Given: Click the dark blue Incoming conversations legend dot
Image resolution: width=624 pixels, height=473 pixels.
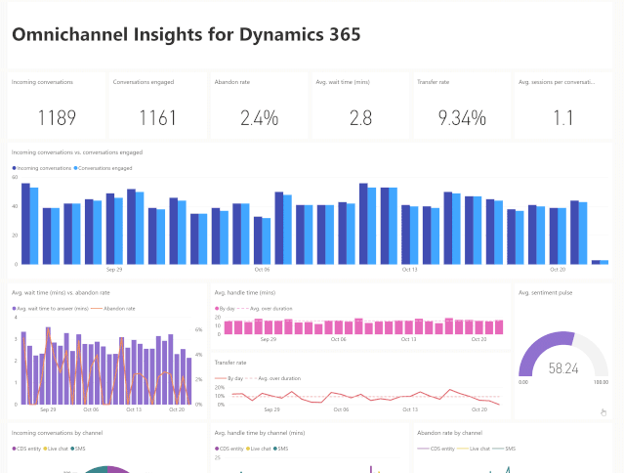Looking at the screenshot, I should click(x=14, y=168).
